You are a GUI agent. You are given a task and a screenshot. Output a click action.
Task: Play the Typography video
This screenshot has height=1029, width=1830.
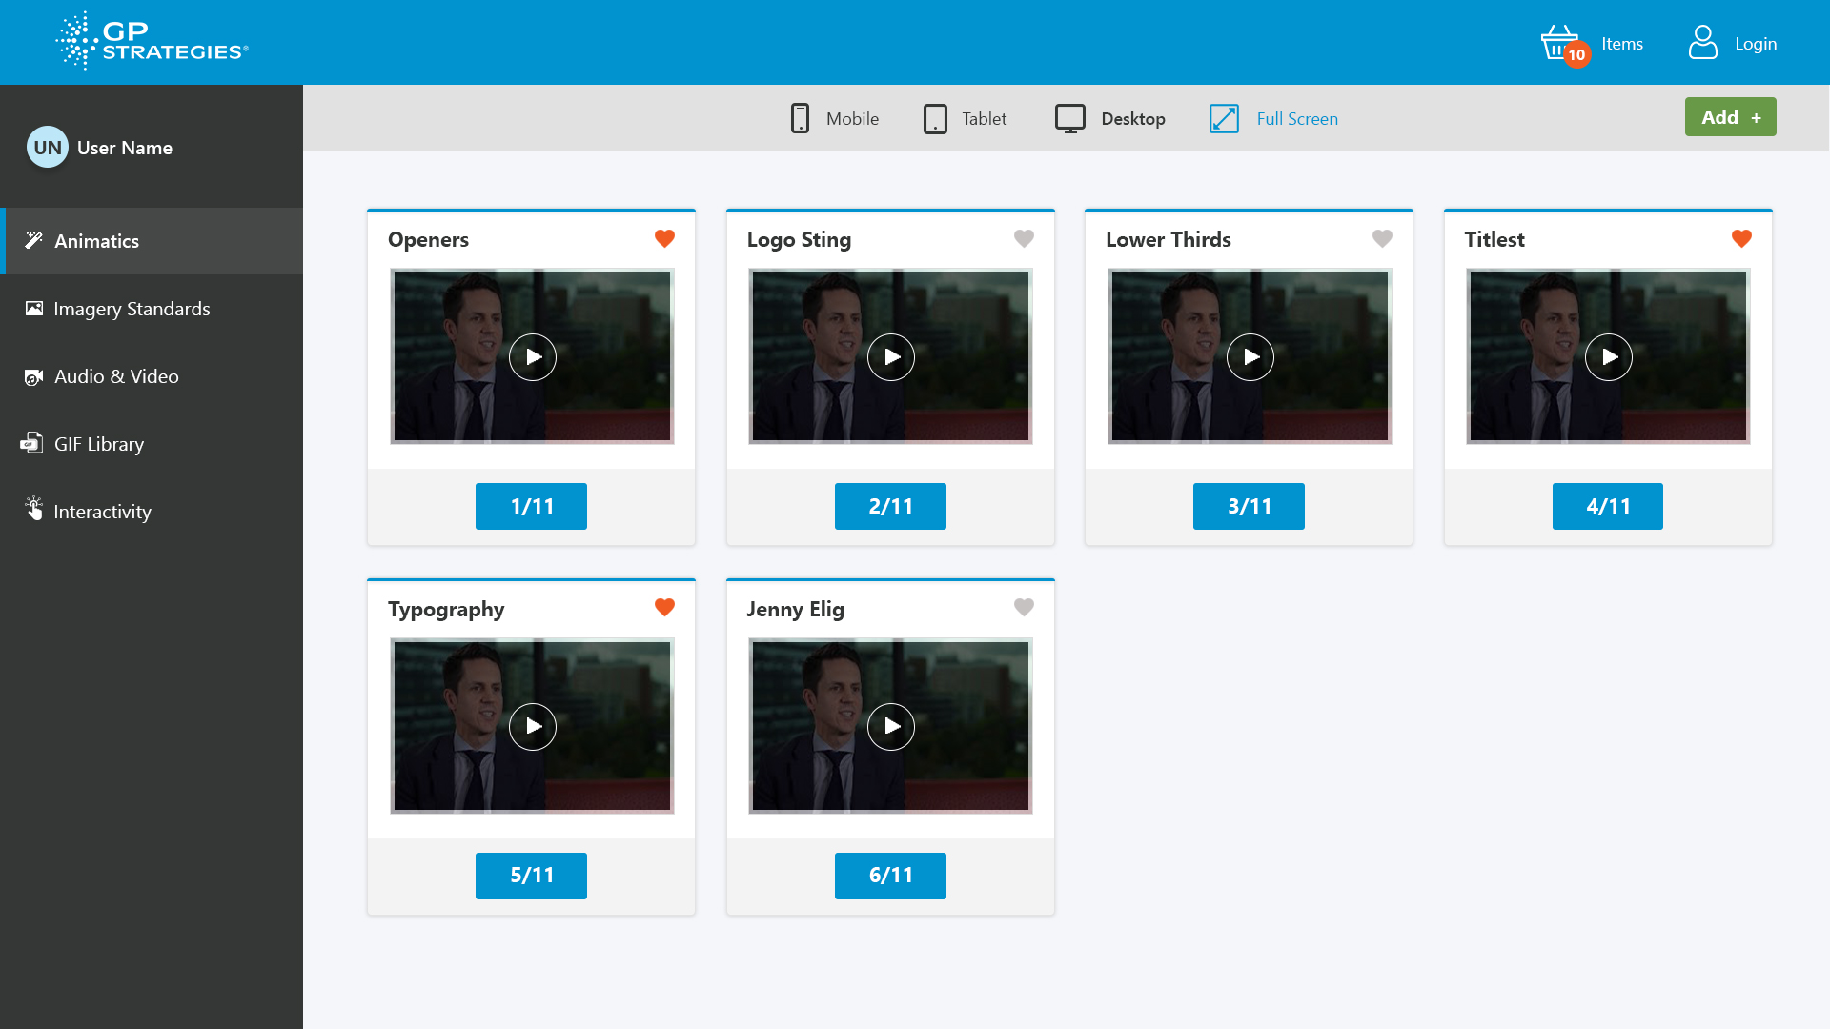532,727
